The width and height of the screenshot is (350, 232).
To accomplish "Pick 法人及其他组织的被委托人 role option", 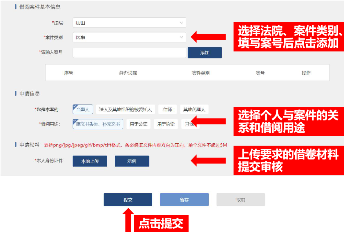I will (126, 109).
